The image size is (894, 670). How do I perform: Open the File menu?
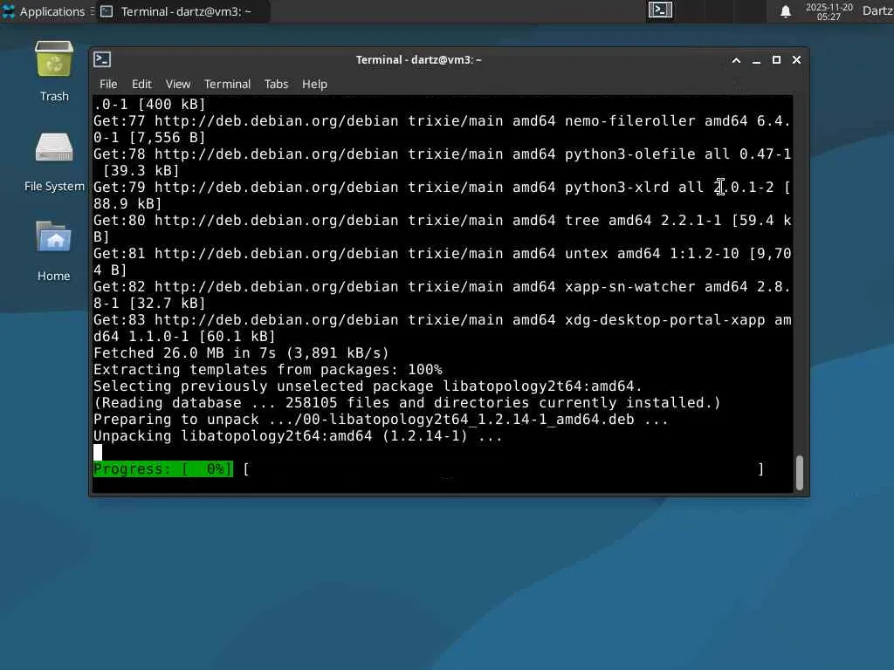tap(108, 84)
